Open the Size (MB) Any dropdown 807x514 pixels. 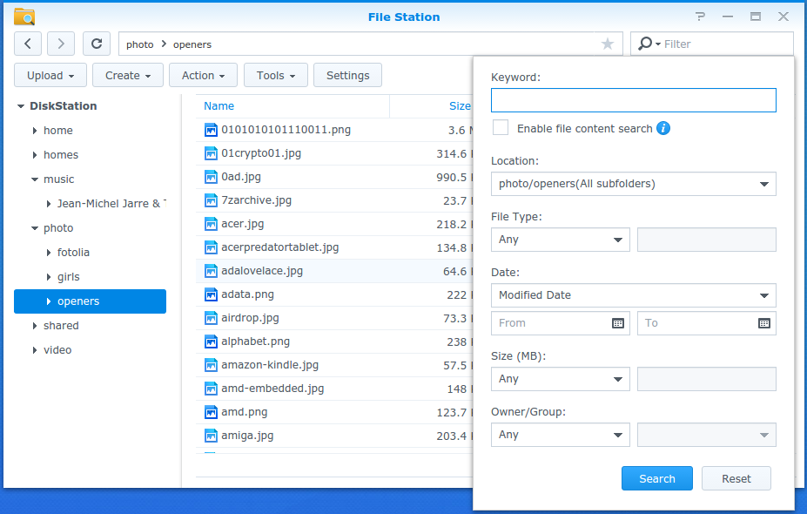[561, 379]
